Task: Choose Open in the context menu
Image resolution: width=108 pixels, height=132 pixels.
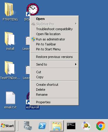Action: pos(54,19)
